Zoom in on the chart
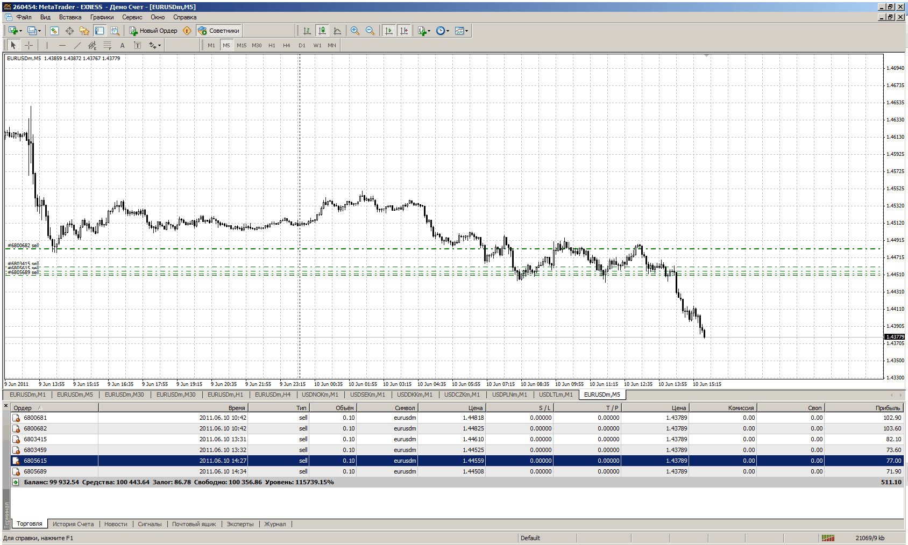 pos(355,31)
